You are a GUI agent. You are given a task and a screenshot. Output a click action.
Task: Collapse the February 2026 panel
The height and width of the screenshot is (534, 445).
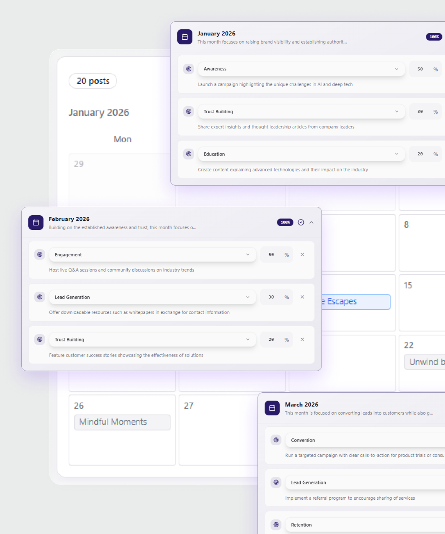(312, 222)
